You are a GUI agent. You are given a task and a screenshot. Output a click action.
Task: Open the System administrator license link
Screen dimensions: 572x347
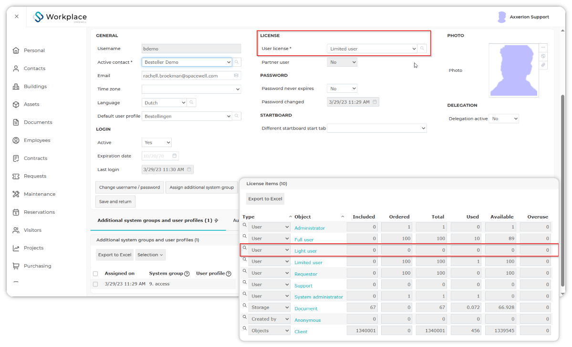tap(319, 297)
